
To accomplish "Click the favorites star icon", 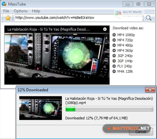I will tap(8, 18).
